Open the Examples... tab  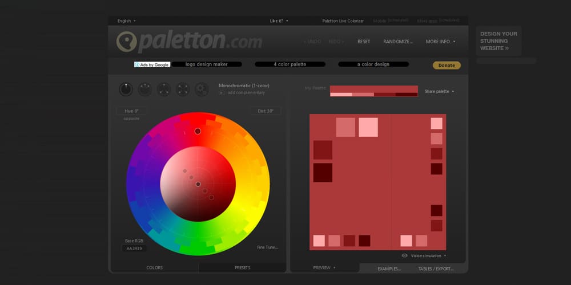coord(389,269)
